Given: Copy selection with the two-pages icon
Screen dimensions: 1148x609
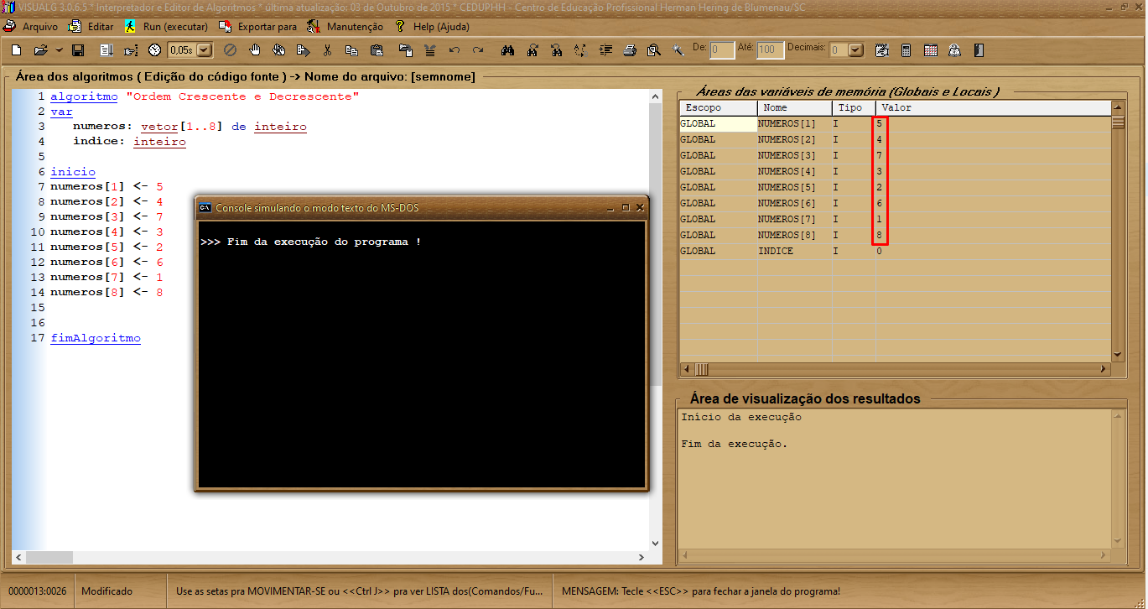Looking at the screenshot, I should tap(351, 50).
